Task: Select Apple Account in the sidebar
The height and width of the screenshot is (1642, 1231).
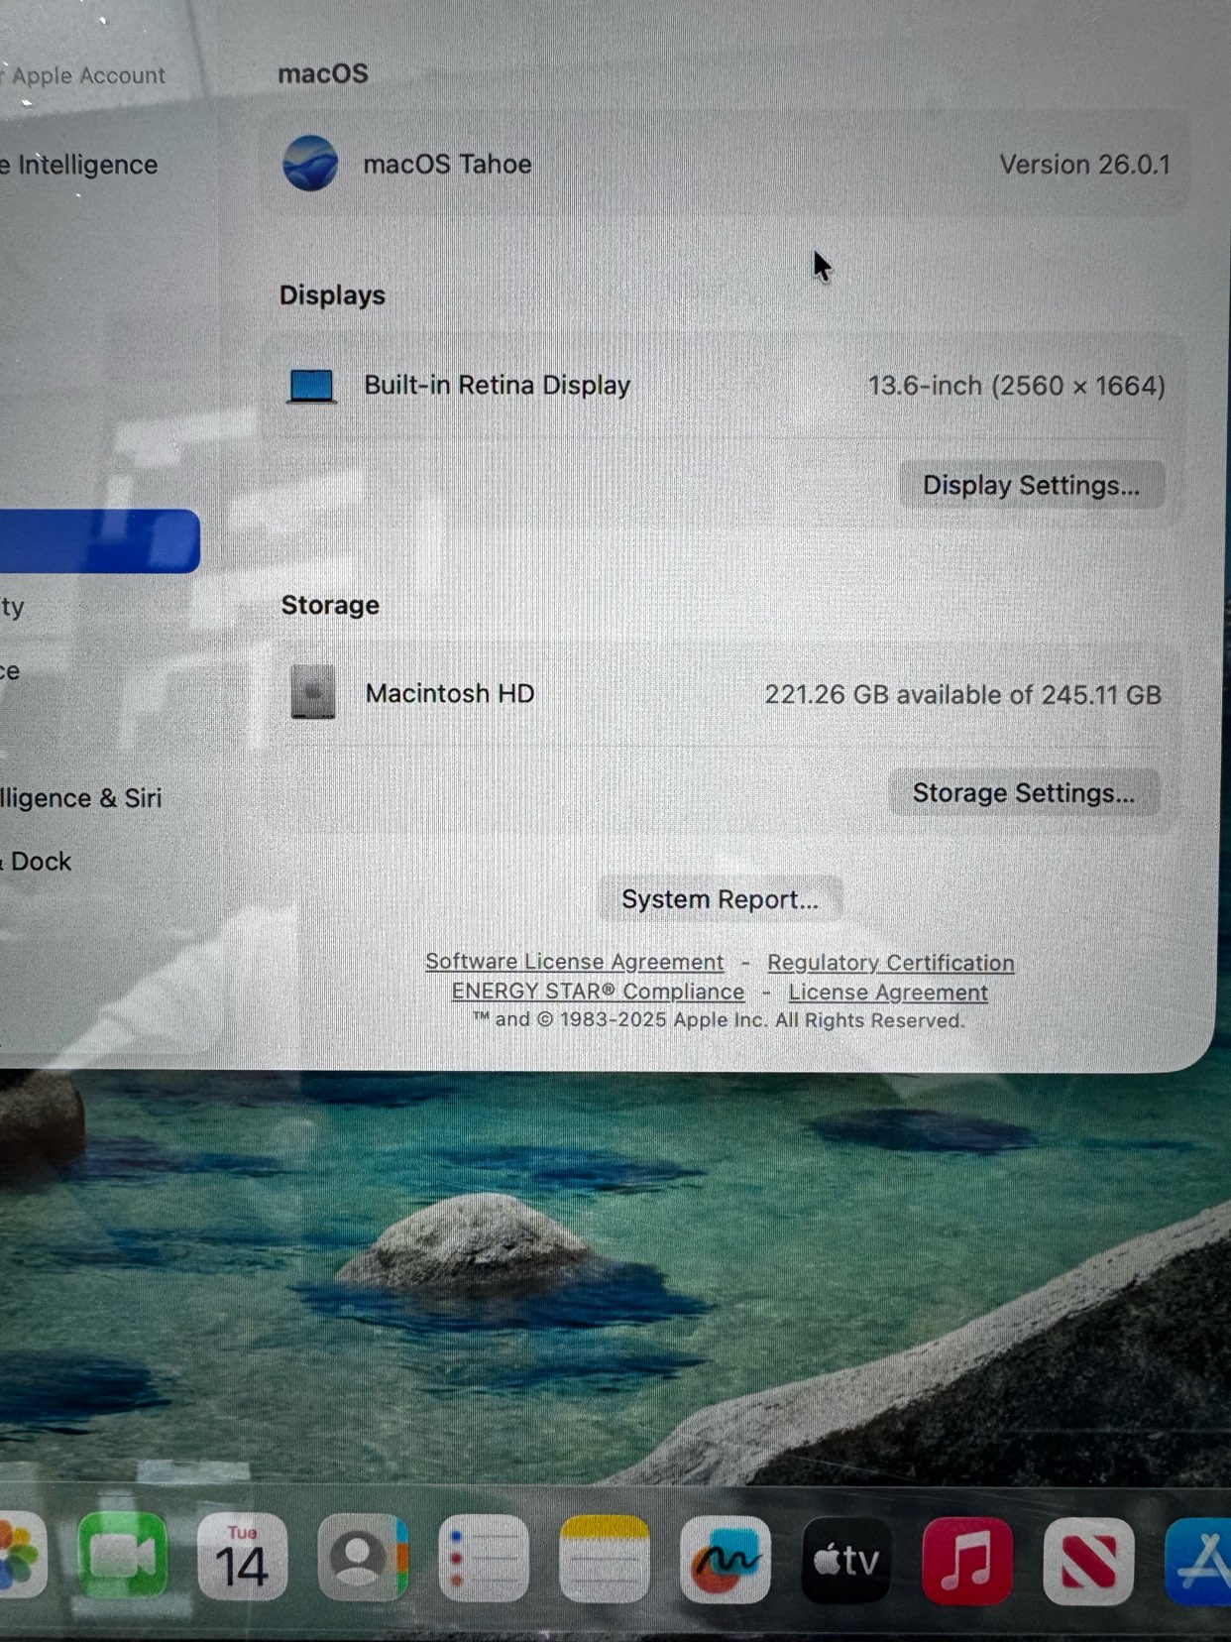Action: [x=83, y=75]
